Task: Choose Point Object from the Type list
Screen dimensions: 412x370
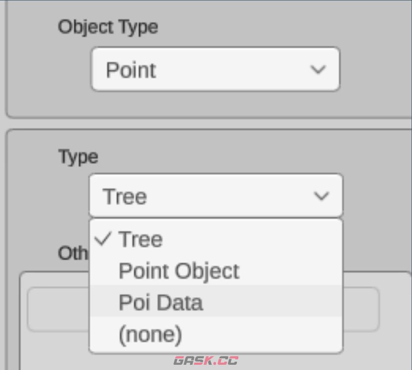Action: pyautogui.click(x=178, y=271)
